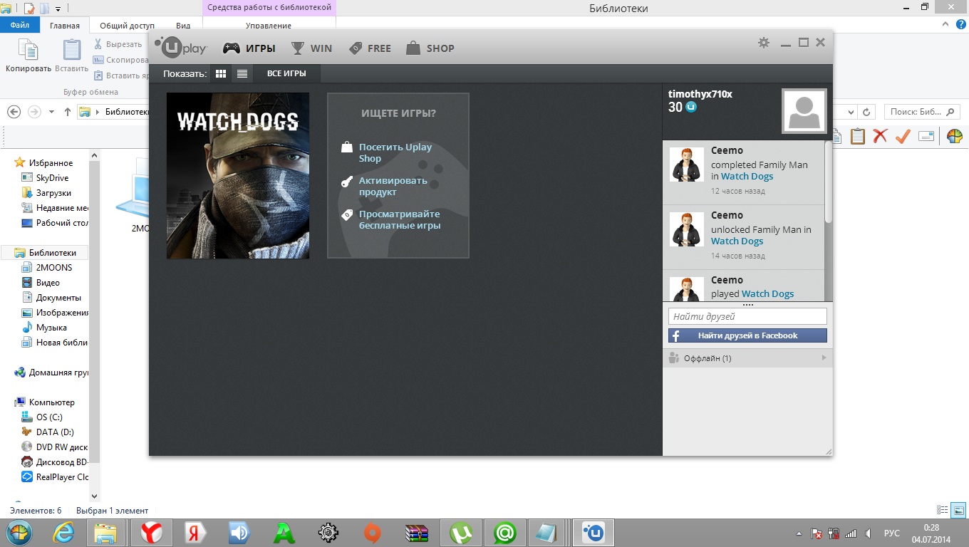Switch to large icons view in Explorer status bar
Image resolution: width=969 pixels, height=547 pixels.
click(957, 510)
